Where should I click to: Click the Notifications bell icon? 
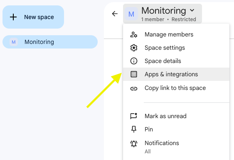click(134, 144)
